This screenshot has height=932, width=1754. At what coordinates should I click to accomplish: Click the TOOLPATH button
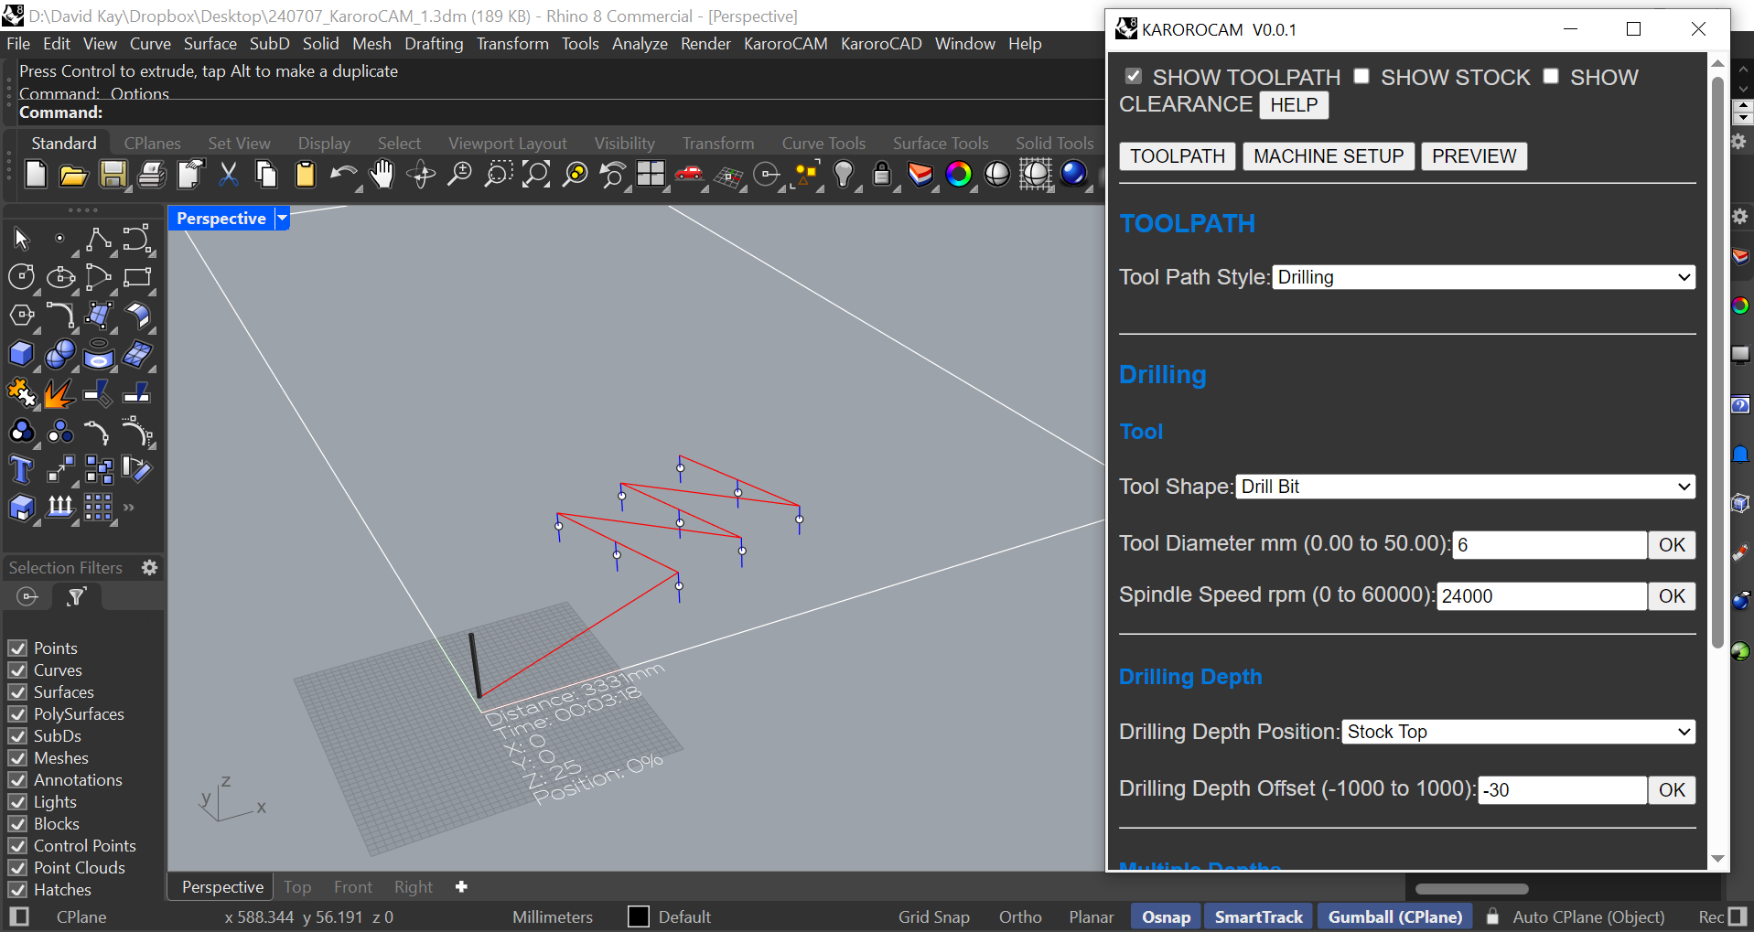pyautogui.click(x=1178, y=156)
